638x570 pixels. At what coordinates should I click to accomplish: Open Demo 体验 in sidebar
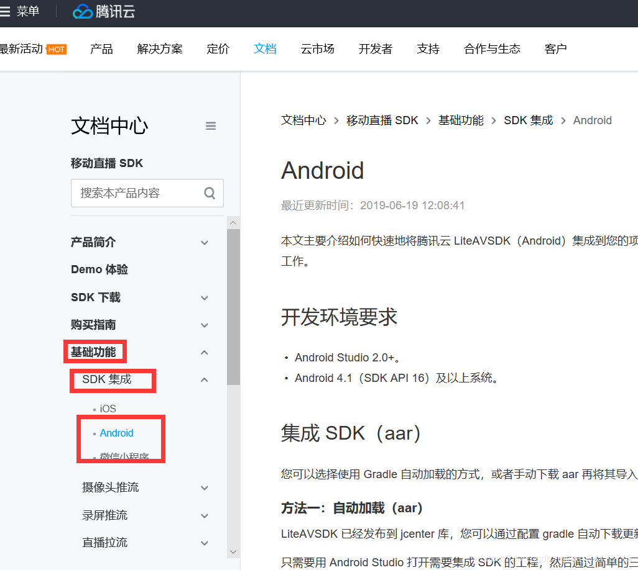tap(99, 269)
